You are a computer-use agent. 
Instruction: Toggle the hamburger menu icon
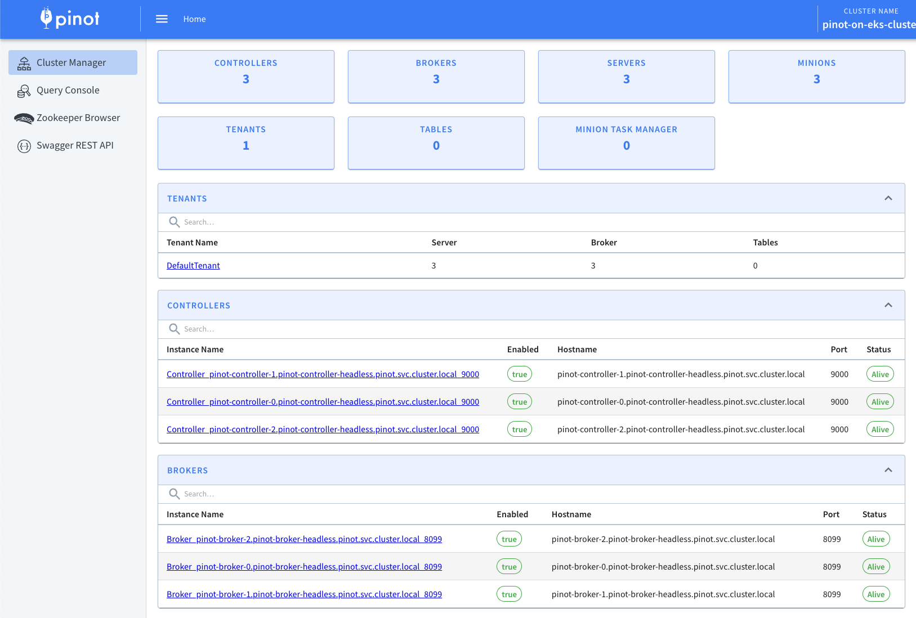pos(162,19)
